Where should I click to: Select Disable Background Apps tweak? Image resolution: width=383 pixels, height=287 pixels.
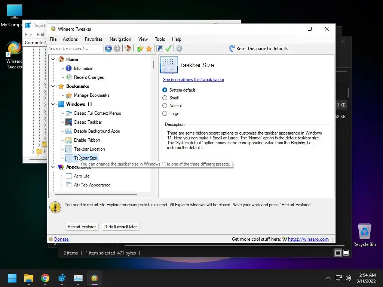pyautogui.click(x=97, y=131)
